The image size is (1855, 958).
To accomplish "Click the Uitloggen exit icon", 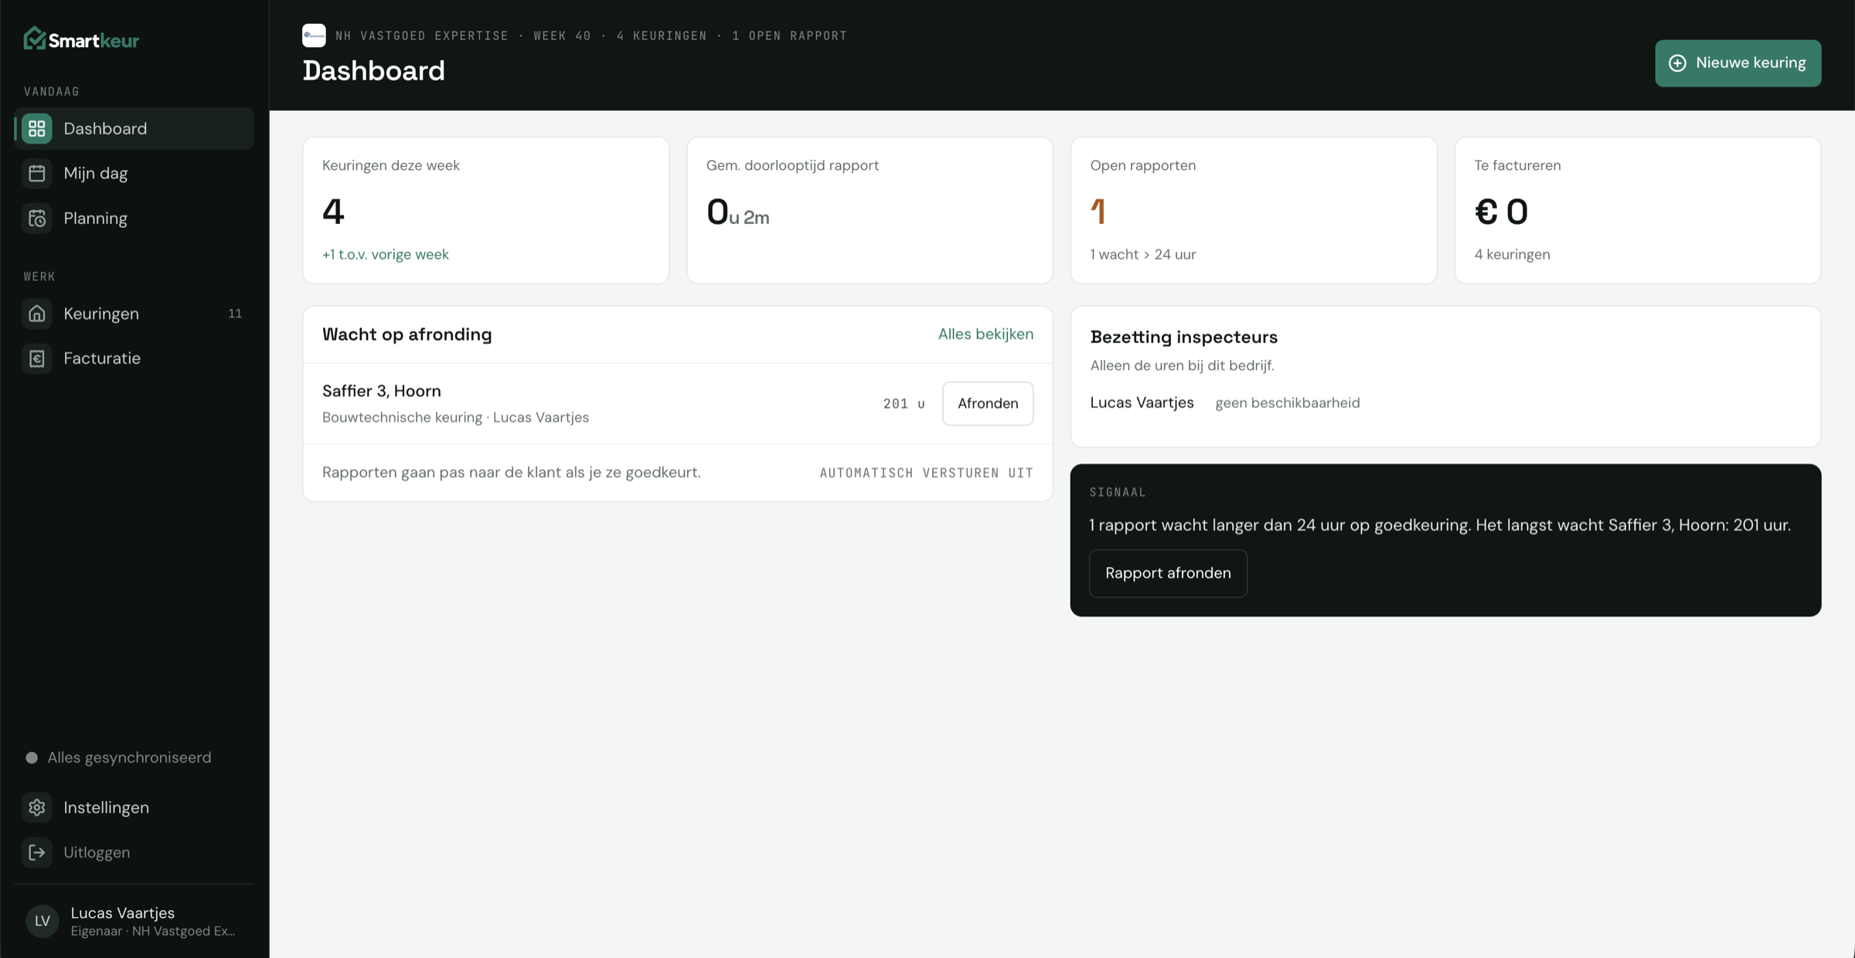I will point(37,852).
